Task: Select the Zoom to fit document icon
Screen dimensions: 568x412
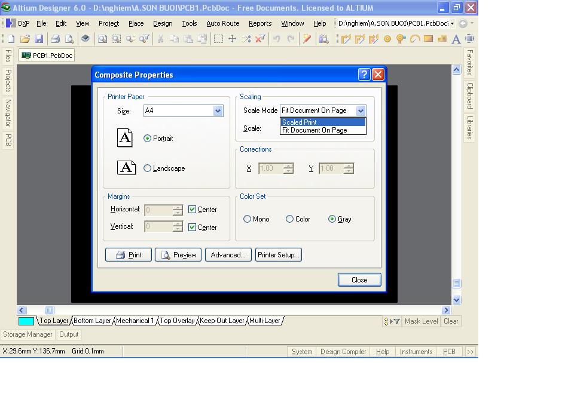Action: 102,39
